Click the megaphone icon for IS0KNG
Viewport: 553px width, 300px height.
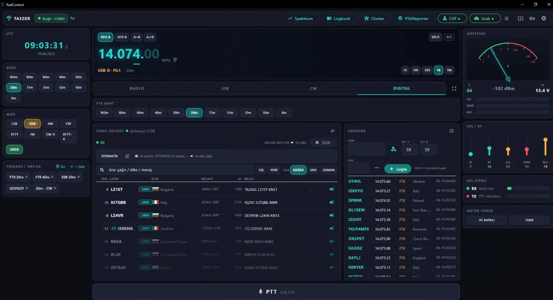[x=331, y=228]
